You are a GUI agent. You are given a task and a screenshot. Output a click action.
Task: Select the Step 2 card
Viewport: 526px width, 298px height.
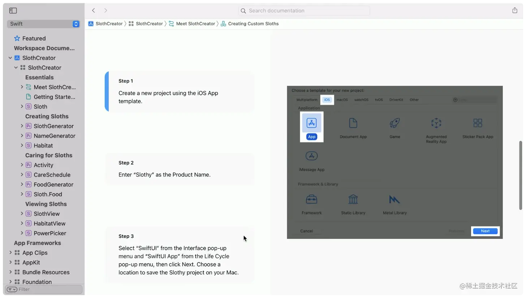180,169
